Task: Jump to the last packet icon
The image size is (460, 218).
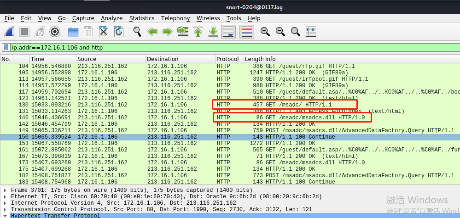Action: (x=213, y=32)
